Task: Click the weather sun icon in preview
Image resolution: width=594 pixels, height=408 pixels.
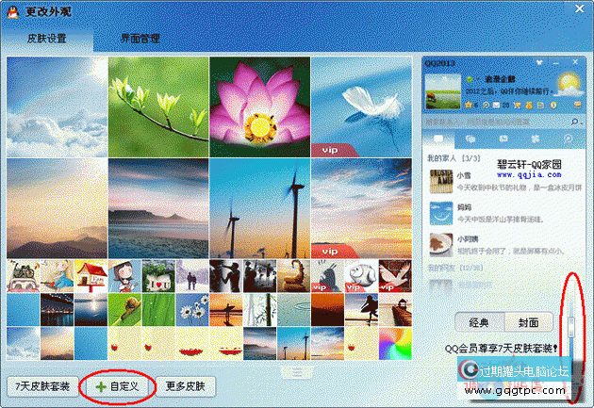Action: click(x=567, y=83)
